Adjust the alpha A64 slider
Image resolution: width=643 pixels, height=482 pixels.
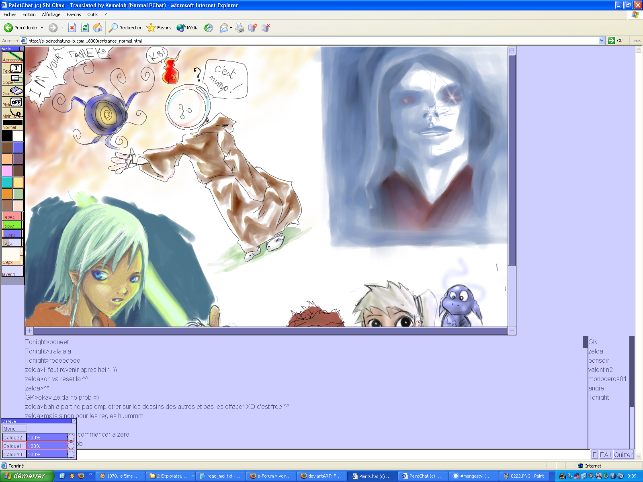(12, 243)
